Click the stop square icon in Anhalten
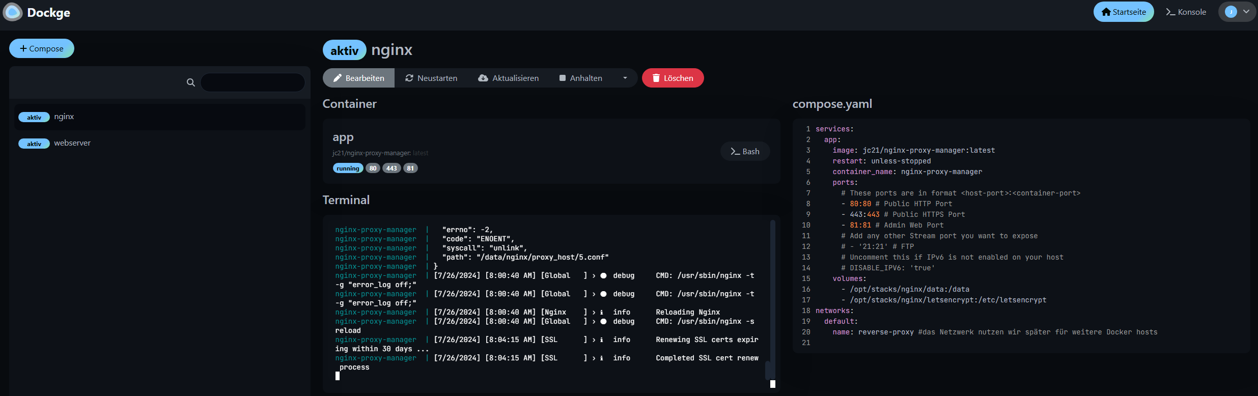 [563, 78]
